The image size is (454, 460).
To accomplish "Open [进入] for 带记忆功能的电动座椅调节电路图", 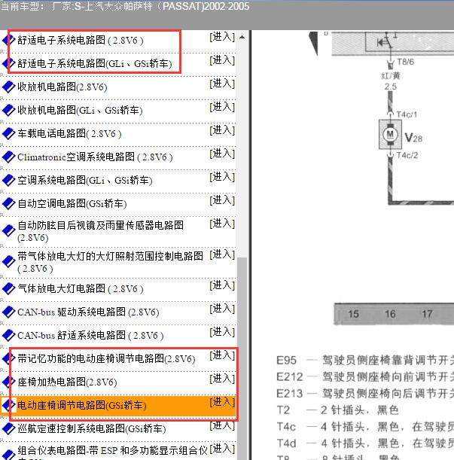I will 222,355.
